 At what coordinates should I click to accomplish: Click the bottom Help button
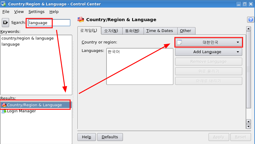87,137
